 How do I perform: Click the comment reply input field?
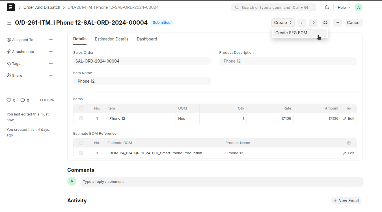(221, 182)
